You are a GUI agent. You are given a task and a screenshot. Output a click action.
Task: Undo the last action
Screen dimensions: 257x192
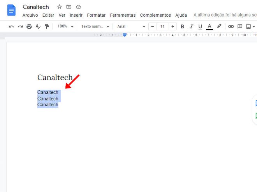click(x=11, y=26)
